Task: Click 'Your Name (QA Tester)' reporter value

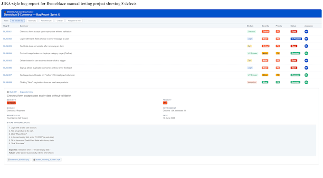Action: (x=17, y=118)
